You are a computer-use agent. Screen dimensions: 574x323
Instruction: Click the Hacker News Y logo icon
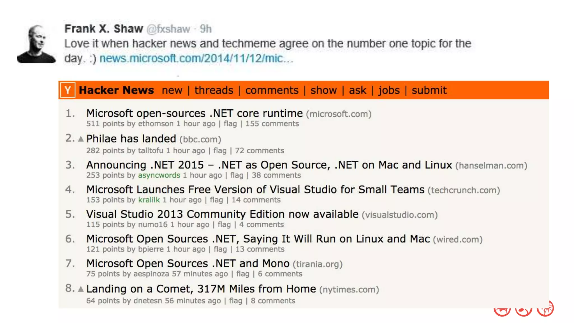(x=68, y=90)
